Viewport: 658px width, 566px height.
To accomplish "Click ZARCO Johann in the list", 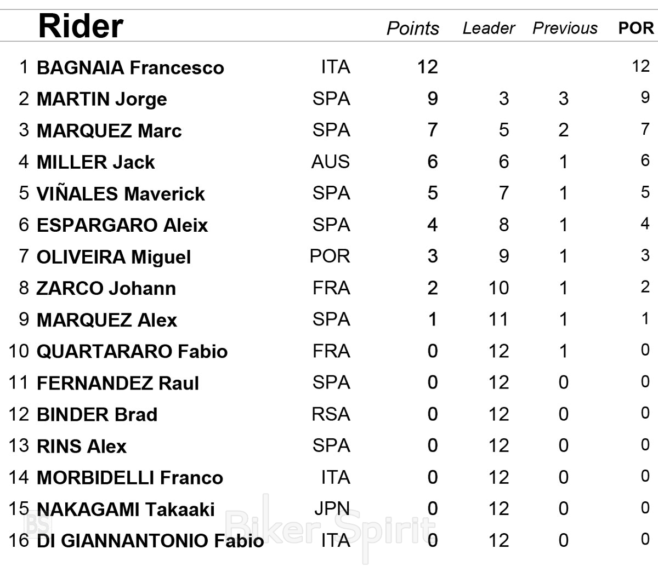I will click(106, 288).
